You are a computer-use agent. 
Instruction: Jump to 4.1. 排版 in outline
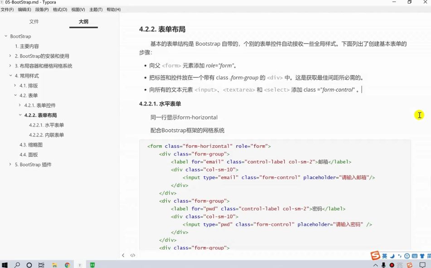(x=29, y=86)
